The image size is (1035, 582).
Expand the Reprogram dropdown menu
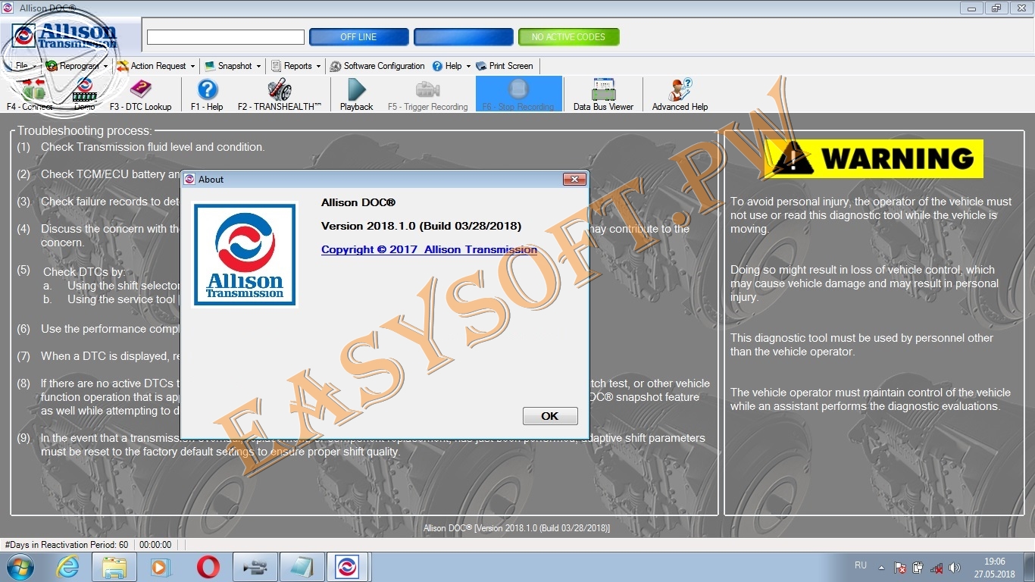[77, 66]
